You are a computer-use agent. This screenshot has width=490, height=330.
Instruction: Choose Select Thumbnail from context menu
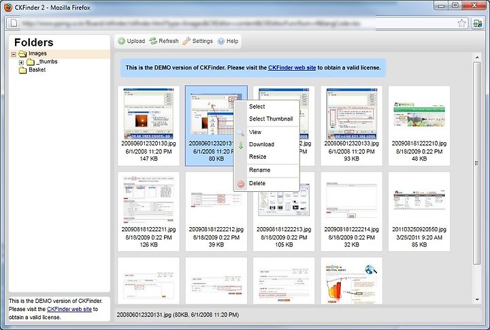(271, 119)
